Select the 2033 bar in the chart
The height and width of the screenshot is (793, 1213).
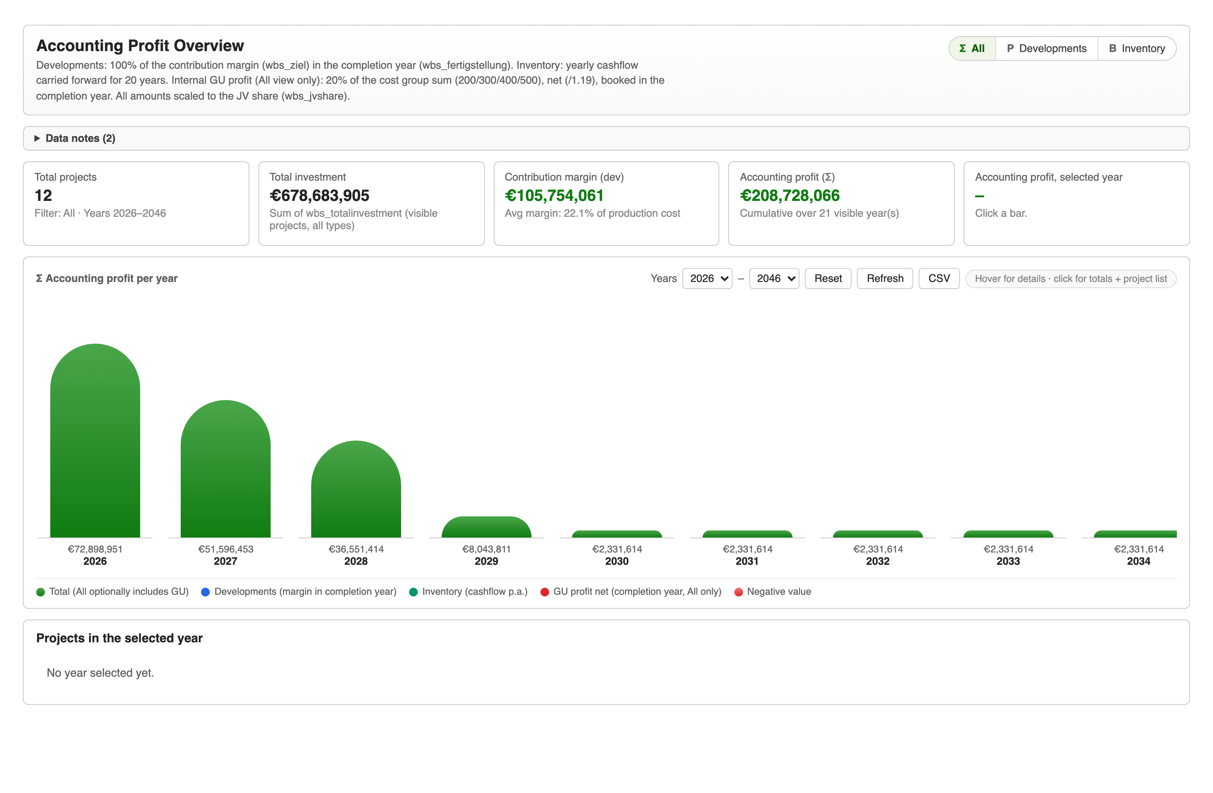(1008, 534)
